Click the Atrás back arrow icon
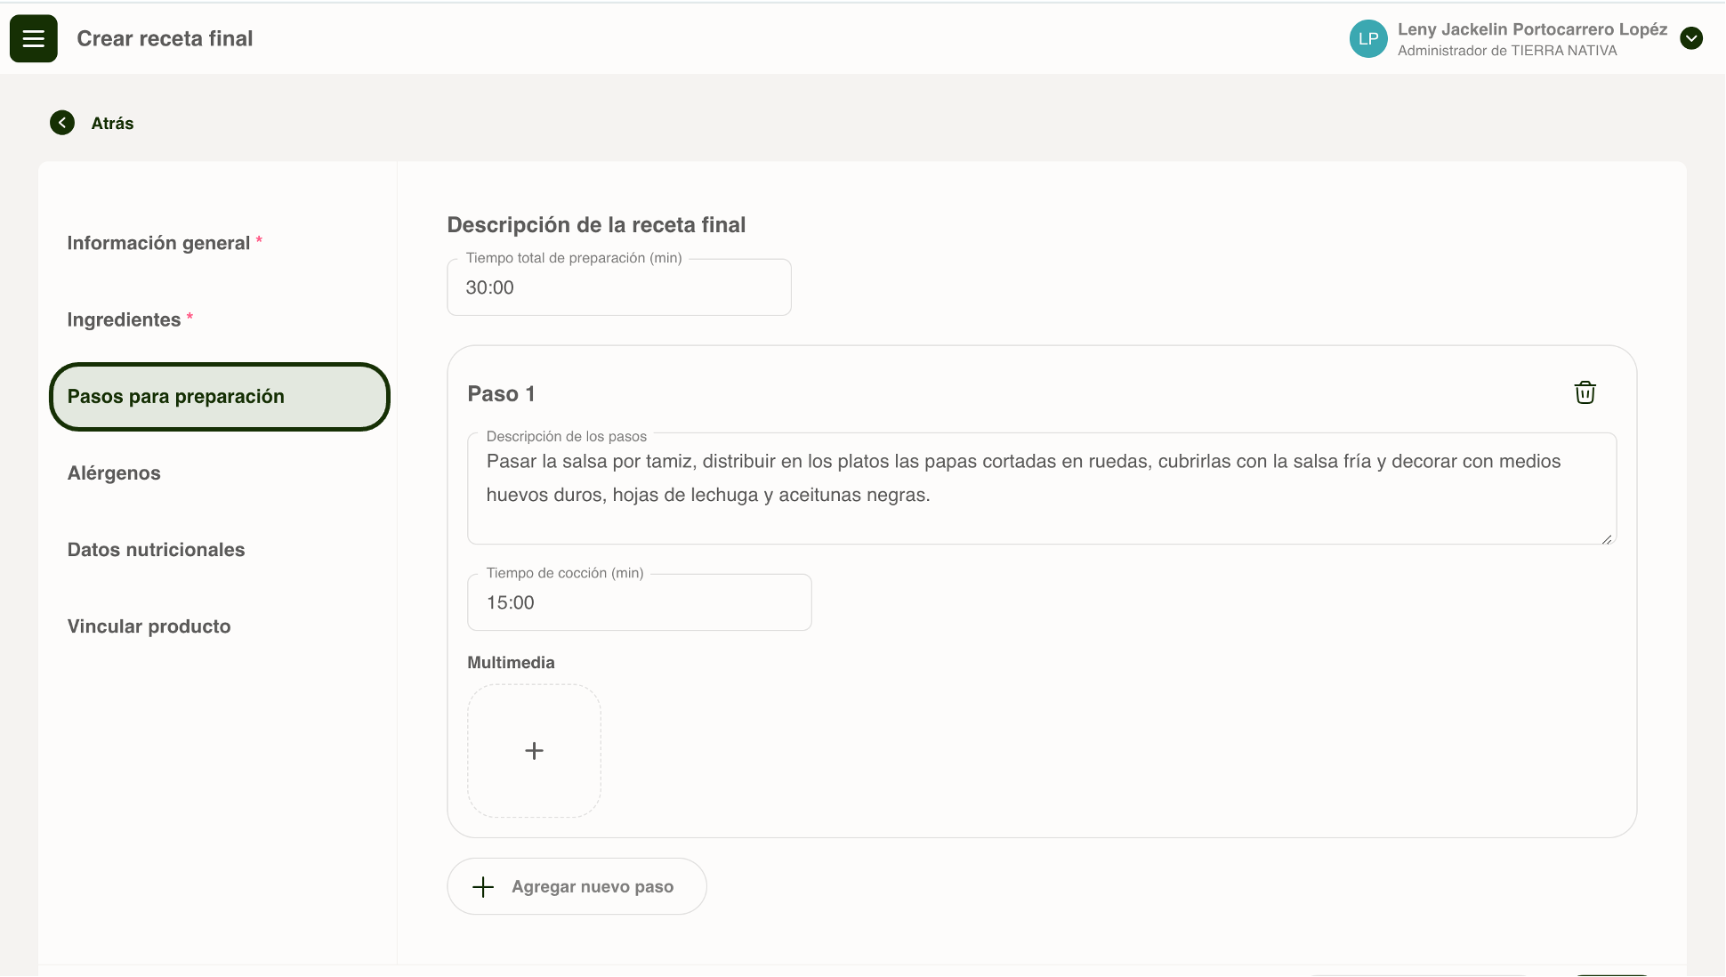 tap(62, 123)
